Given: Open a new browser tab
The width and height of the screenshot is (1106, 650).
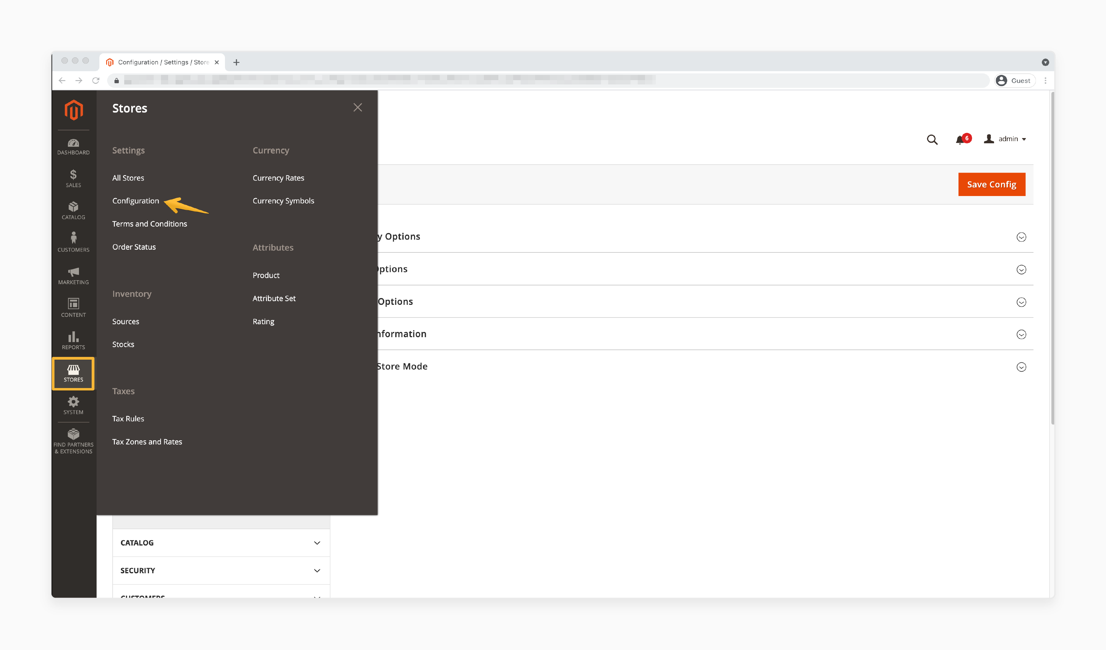Looking at the screenshot, I should [x=236, y=62].
